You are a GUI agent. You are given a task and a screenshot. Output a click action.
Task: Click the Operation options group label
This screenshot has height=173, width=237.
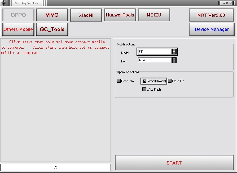[x=128, y=72]
